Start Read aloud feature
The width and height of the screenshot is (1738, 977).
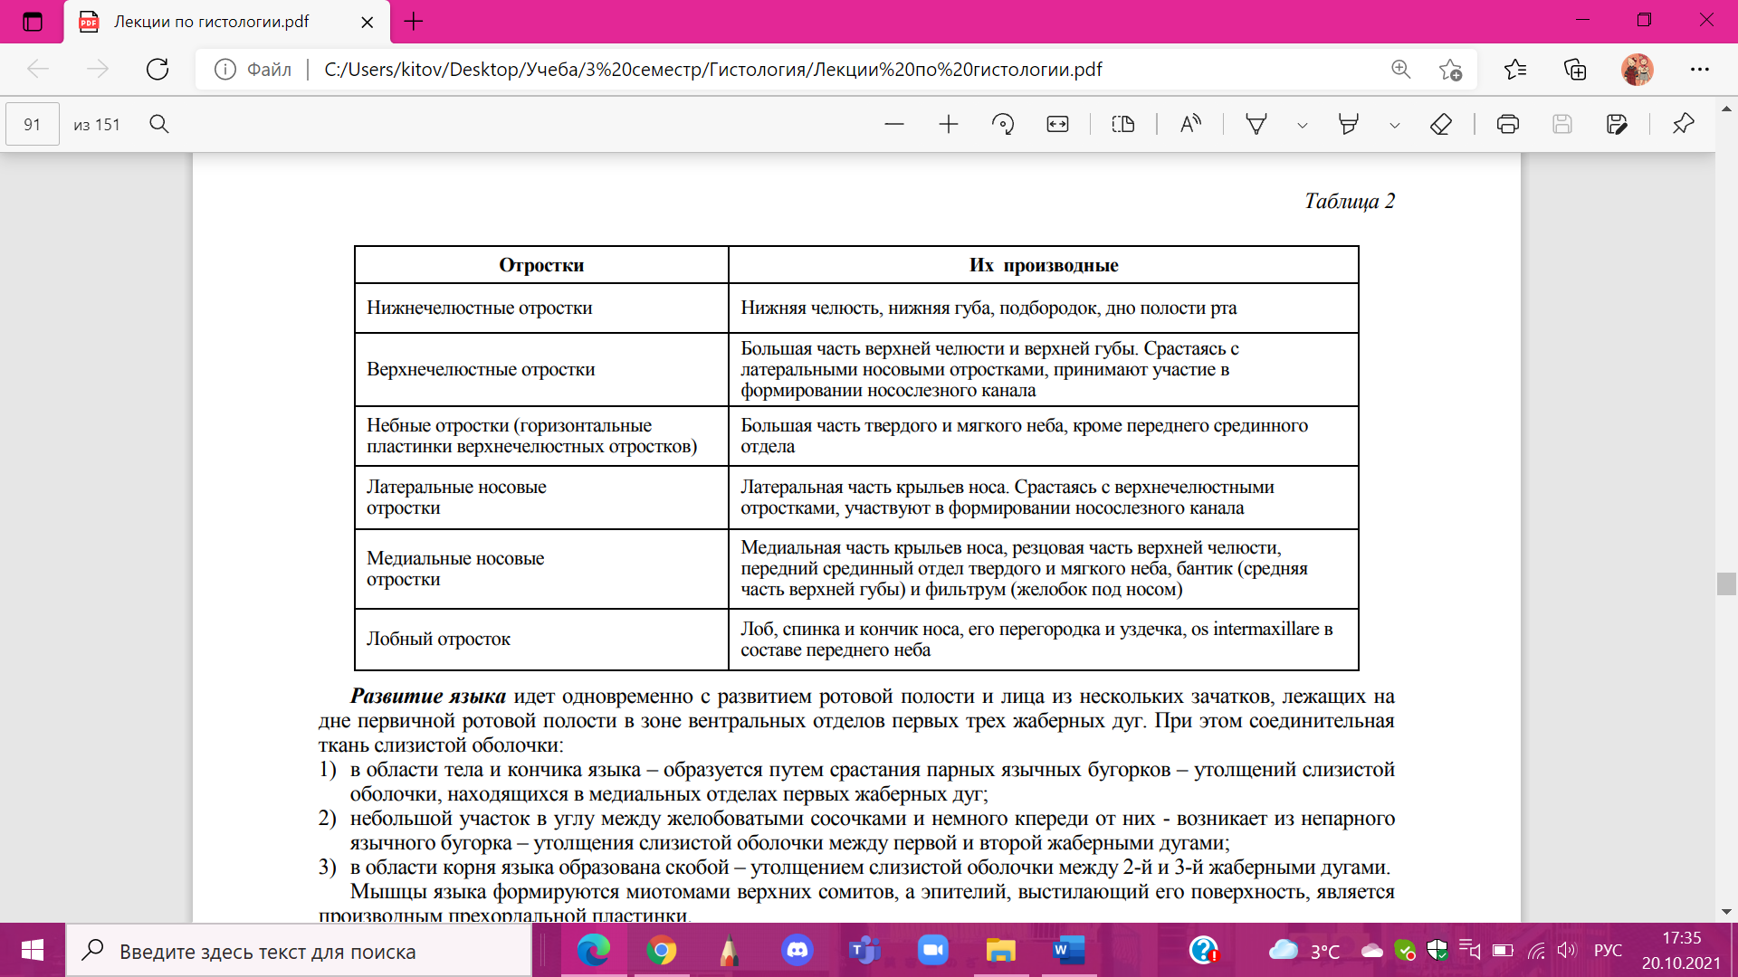(x=1190, y=124)
